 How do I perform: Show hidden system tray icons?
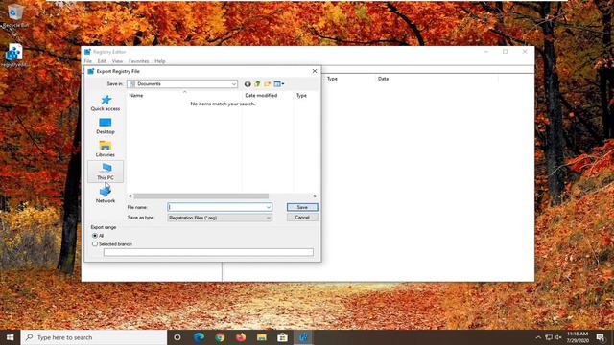click(x=538, y=337)
